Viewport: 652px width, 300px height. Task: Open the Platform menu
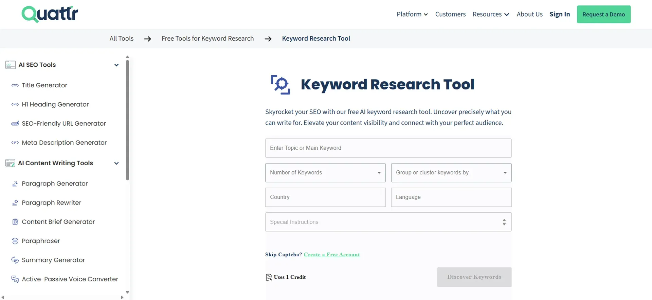click(x=412, y=14)
